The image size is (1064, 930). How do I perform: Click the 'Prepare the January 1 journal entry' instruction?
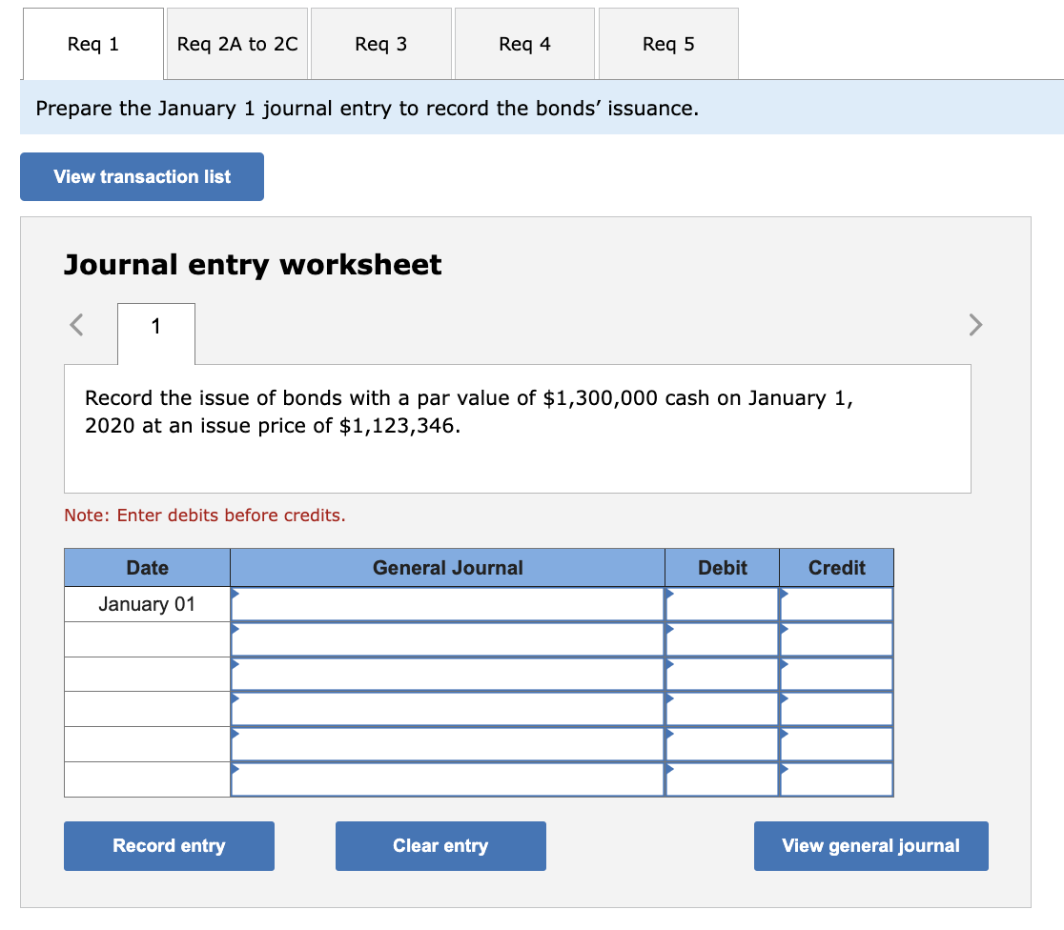click(x=367, y=109)
